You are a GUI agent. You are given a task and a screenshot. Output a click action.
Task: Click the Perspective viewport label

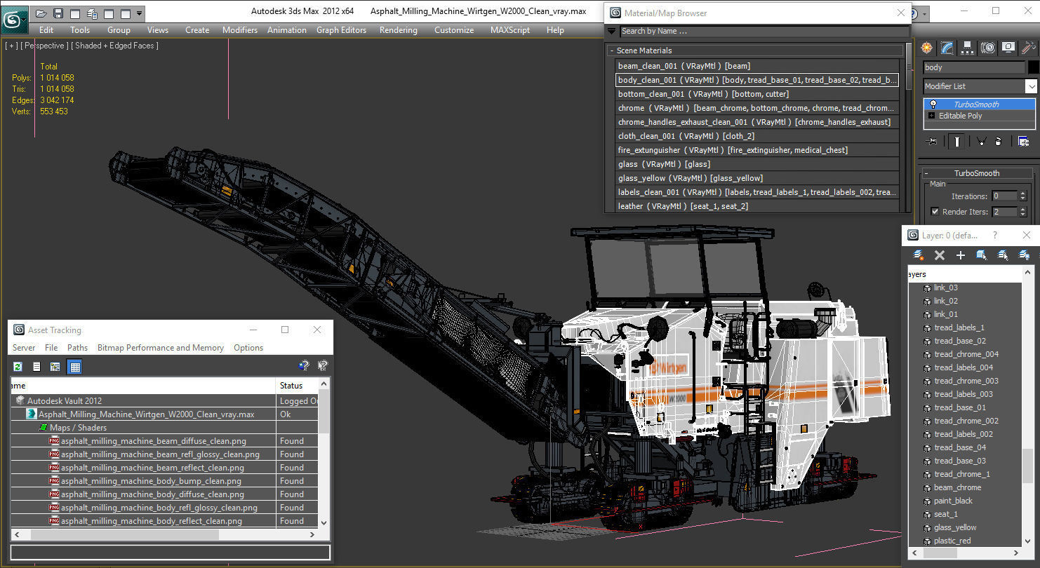(45, 46)
